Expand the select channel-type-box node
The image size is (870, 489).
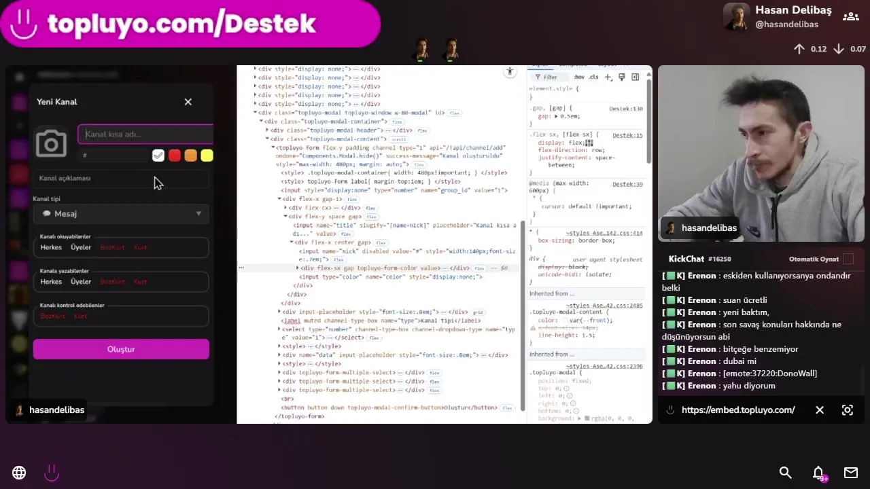(279, 329)
